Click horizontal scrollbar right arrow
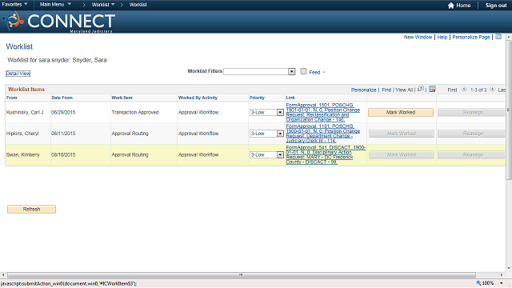The height and width of the screenshot is (288, 512). pos(502,275)
